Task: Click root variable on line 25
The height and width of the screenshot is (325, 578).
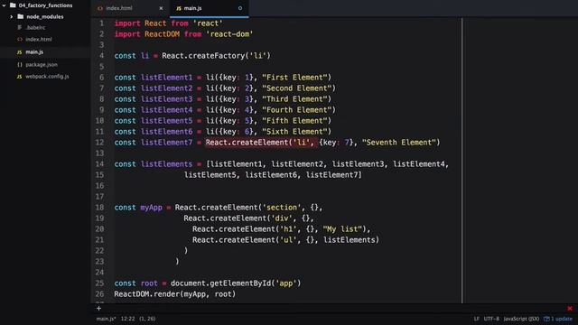Action: click(x=149, y=283)
